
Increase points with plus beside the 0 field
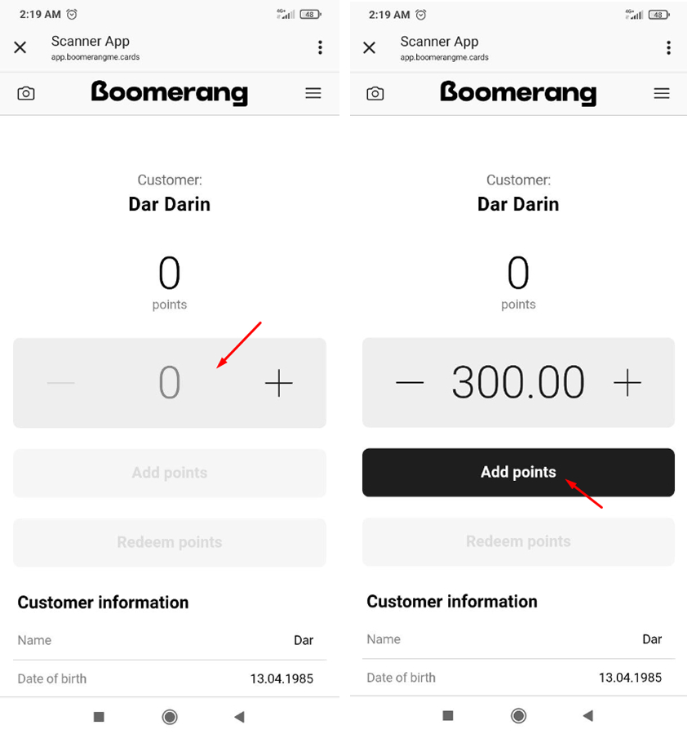click(279, 383)
